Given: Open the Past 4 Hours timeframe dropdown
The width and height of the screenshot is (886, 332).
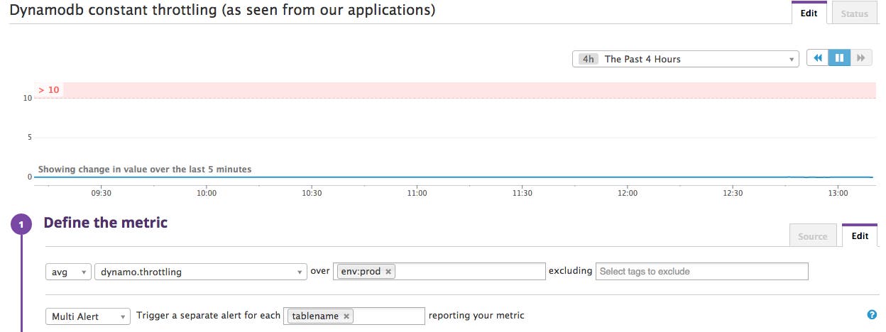Looking at the screenshot, I should [685, 59].
